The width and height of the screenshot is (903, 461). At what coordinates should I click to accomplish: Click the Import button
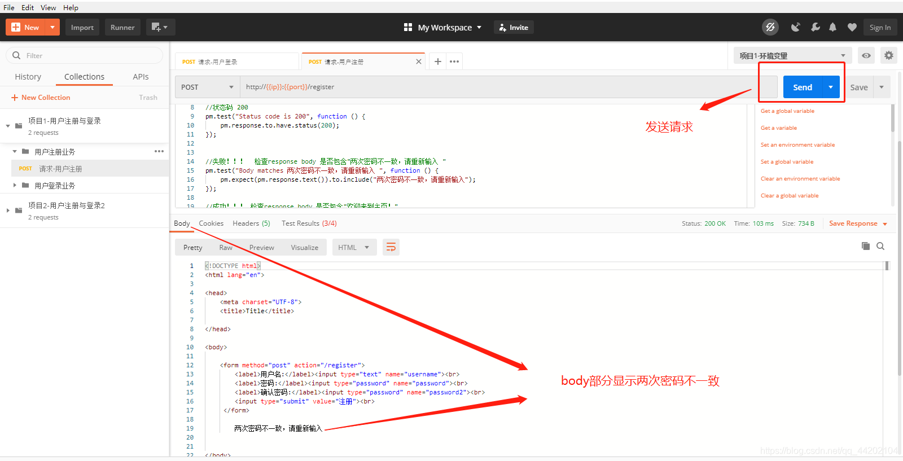[82, 27]
